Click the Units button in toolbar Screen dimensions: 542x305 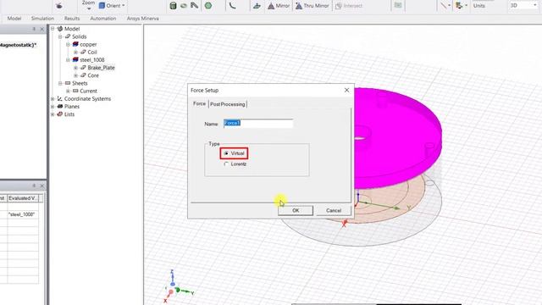pos(478,6)
